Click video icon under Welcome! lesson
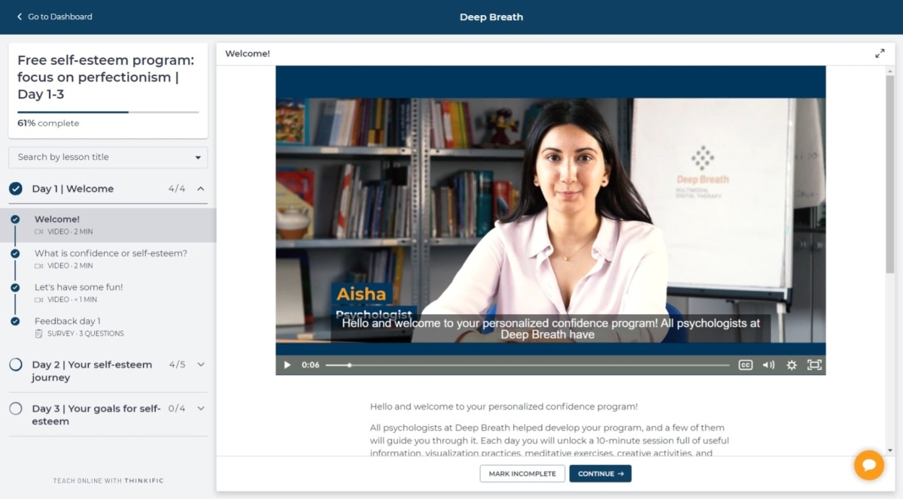This screenshot has width=903, height=499. [39, 232]
